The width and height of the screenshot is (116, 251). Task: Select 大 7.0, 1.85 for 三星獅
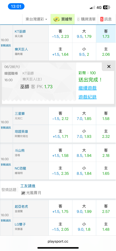[x=84, y=116]
